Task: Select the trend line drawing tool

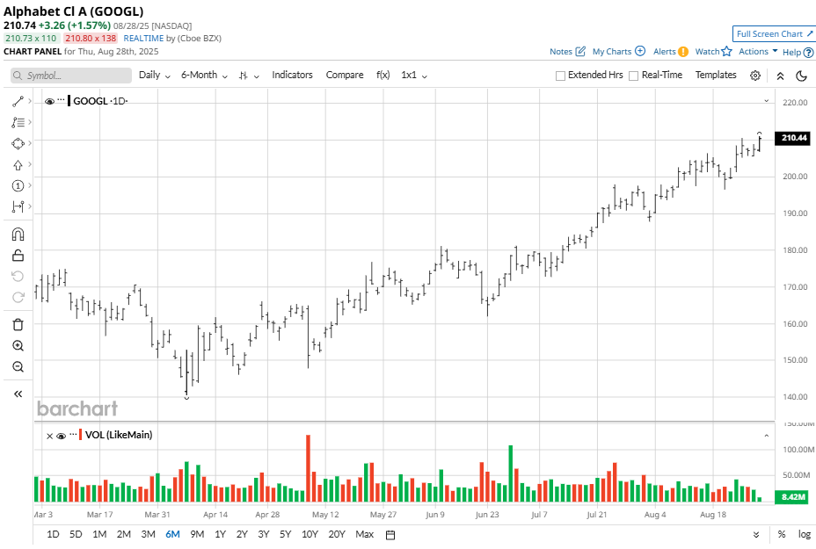Action: pyautogui.click(x=18, y=101)
